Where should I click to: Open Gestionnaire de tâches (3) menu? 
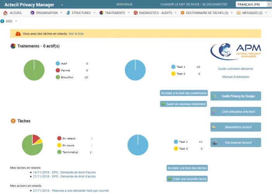(x=207, y=13)
